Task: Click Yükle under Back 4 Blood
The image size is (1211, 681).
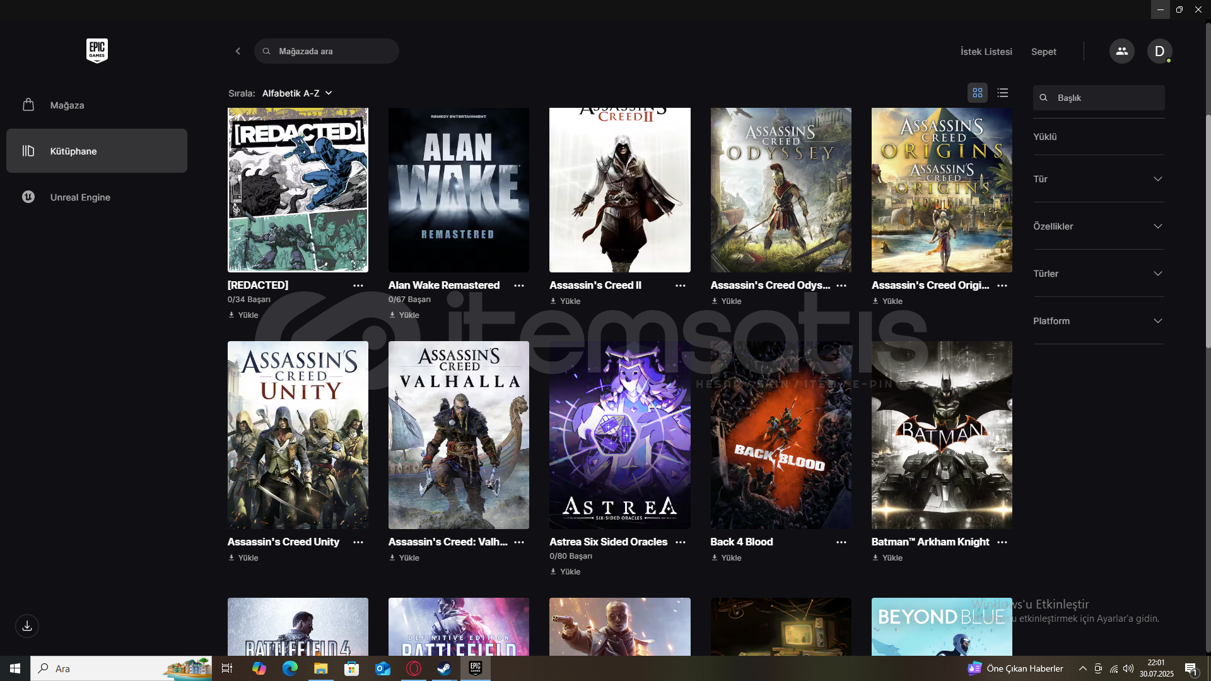Action: (726, 557)
